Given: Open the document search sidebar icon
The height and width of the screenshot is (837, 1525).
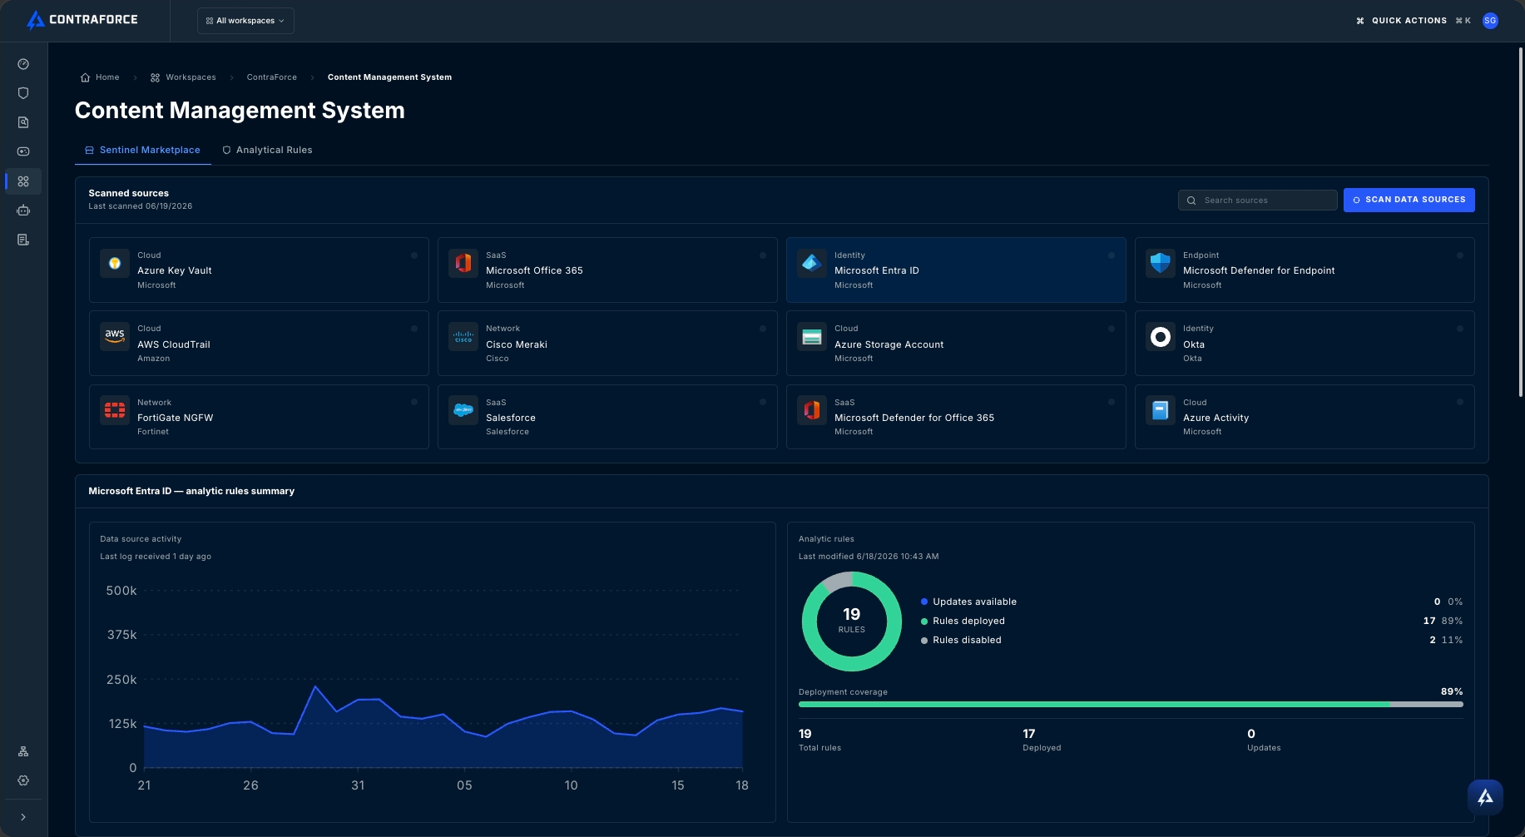Looking at the screenshot, I should pyautogui.click(x=23, y=122).
